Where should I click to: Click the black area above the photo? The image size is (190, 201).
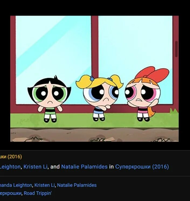pyautogui.click(x=95, y=8)
